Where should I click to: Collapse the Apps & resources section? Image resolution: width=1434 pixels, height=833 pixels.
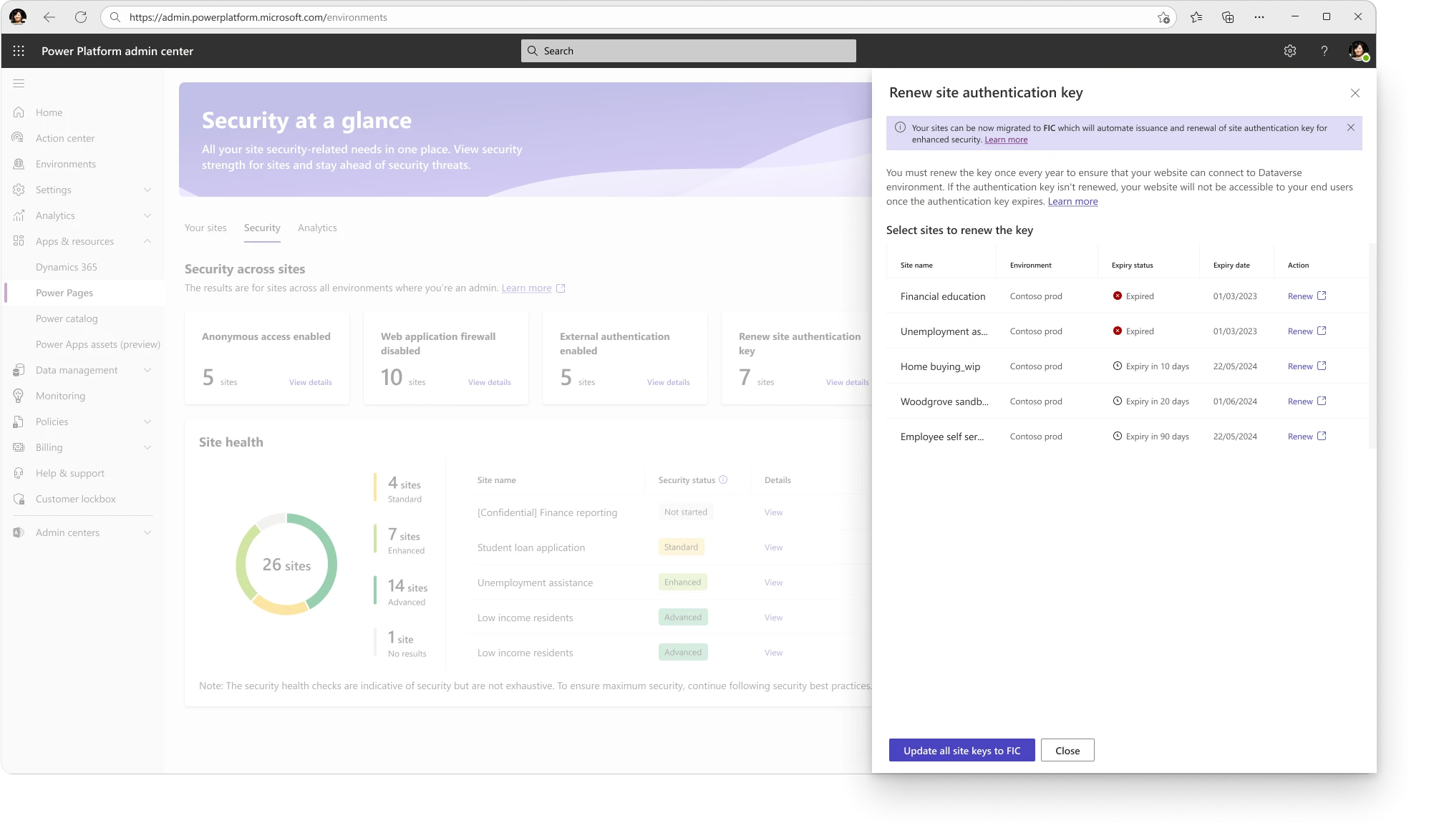click(147, 241)
